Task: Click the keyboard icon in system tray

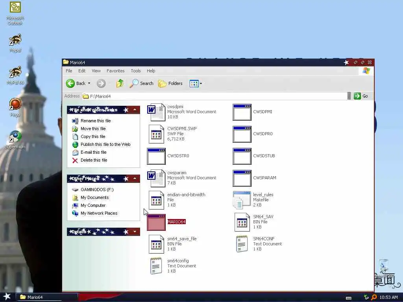Action: pyautogui.click(x=349, y=298)
